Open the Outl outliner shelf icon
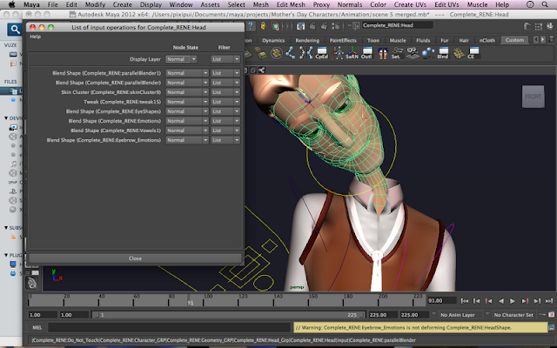This screenshot has width=557, height=348. click(x=366, y=53)
